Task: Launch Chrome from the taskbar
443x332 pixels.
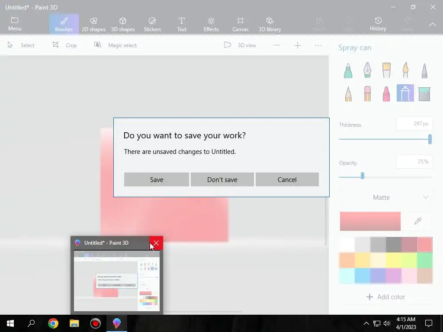Action: (x=53, y=323)
